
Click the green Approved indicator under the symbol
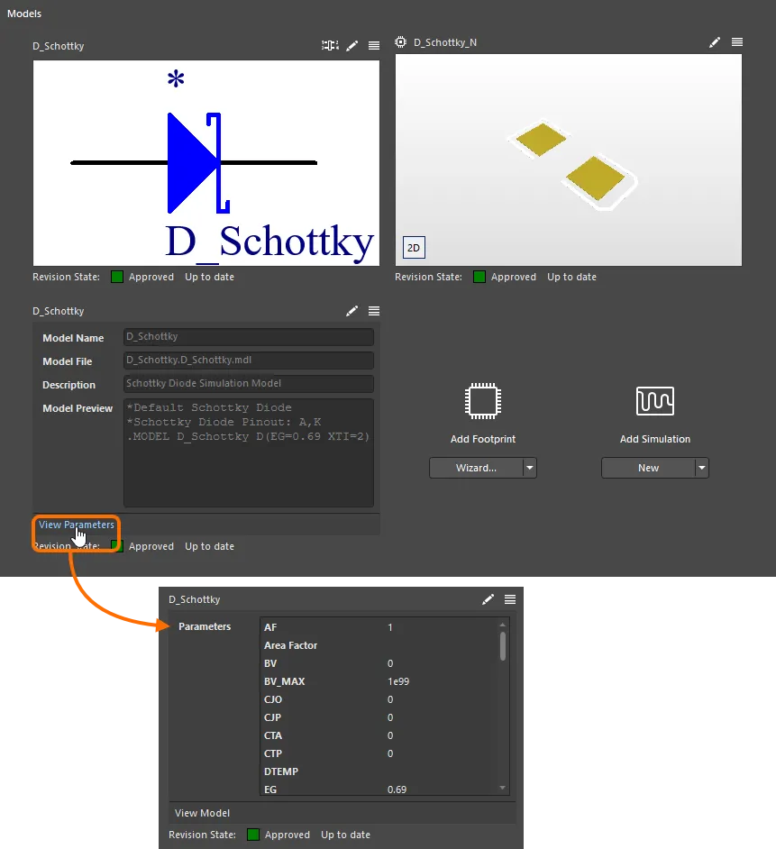click(x=117, y=277)
